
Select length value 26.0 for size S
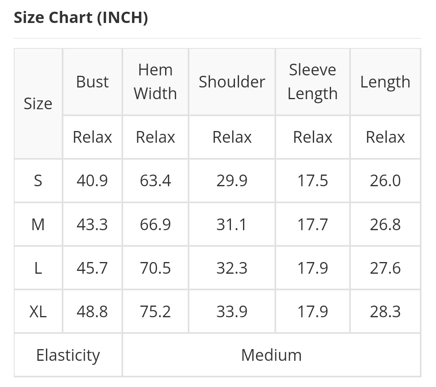[x=385, y=181]
